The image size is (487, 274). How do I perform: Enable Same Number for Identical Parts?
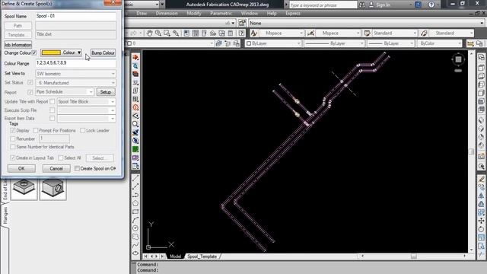pos(13,147)
